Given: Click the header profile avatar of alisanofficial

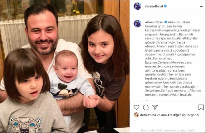Looking at the screenshot, I should [137, 6].
